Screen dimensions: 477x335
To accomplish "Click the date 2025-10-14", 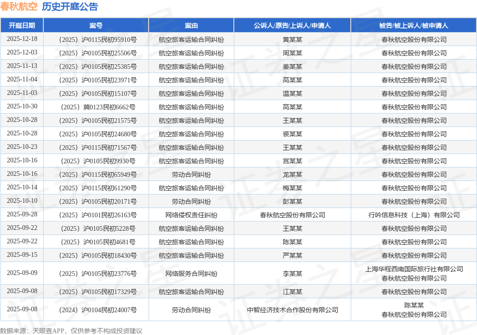I will (x=22, y=187).
